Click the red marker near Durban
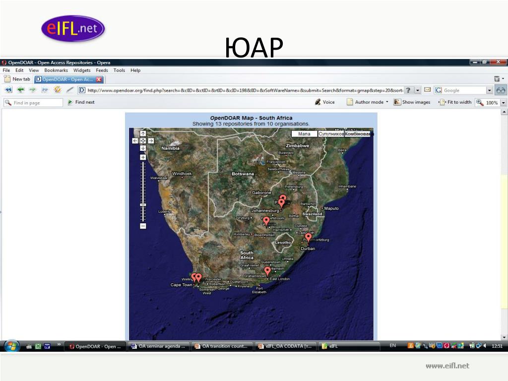The height and width of the screenshot is (381, 508). tap(309, 238)
